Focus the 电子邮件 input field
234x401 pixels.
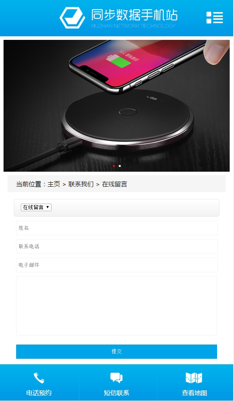(117, 265)
